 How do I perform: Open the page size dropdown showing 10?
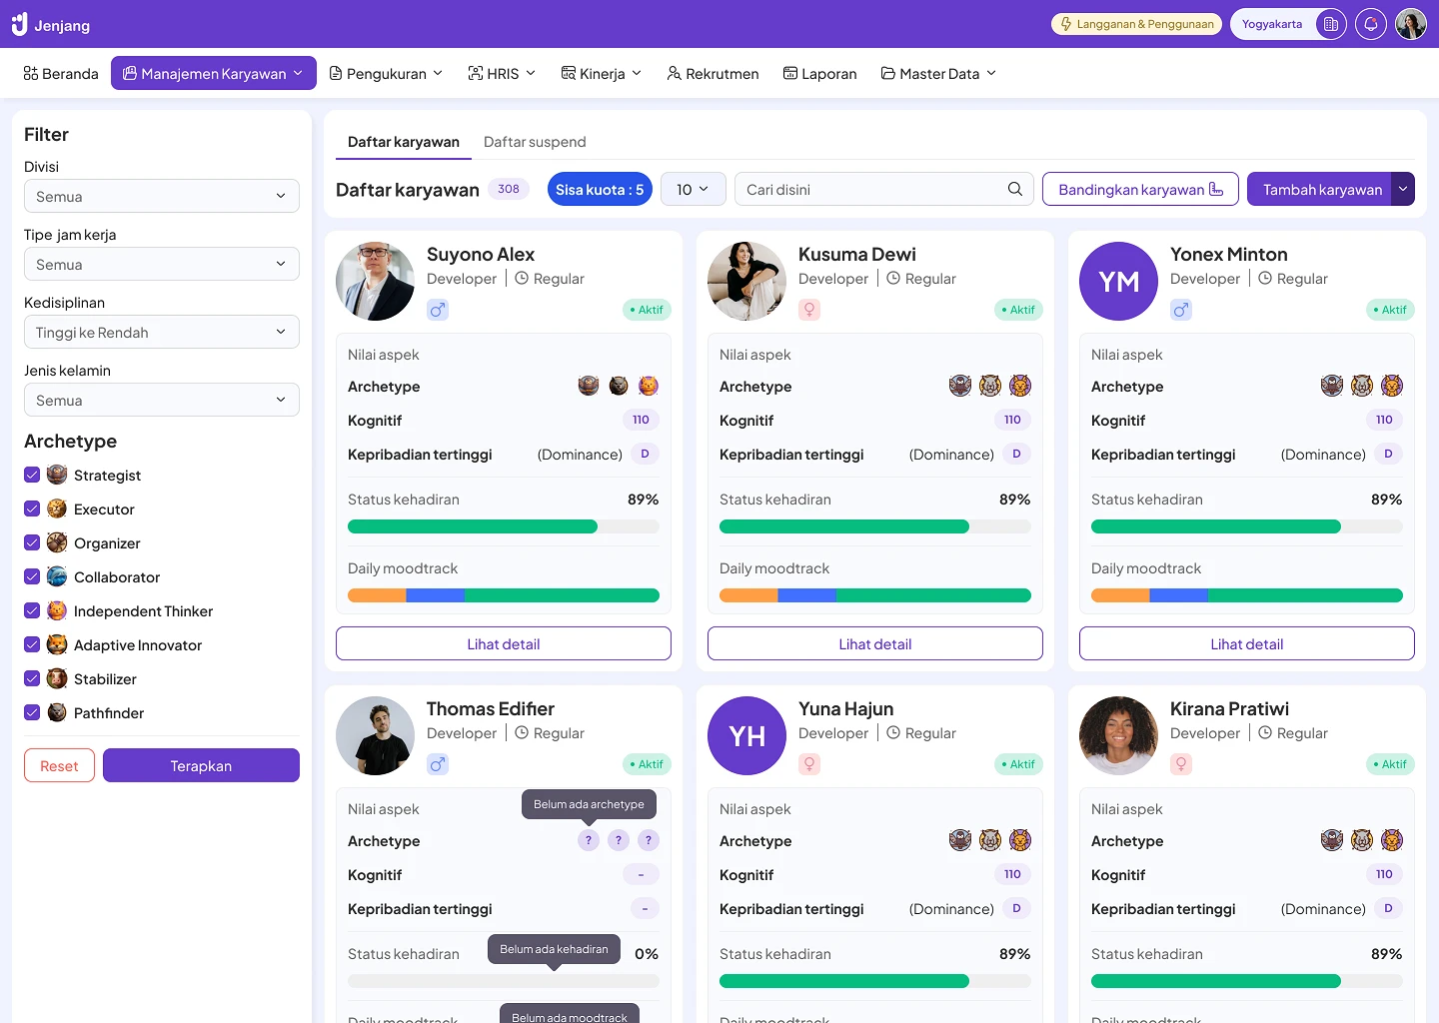tap(693, 189)
